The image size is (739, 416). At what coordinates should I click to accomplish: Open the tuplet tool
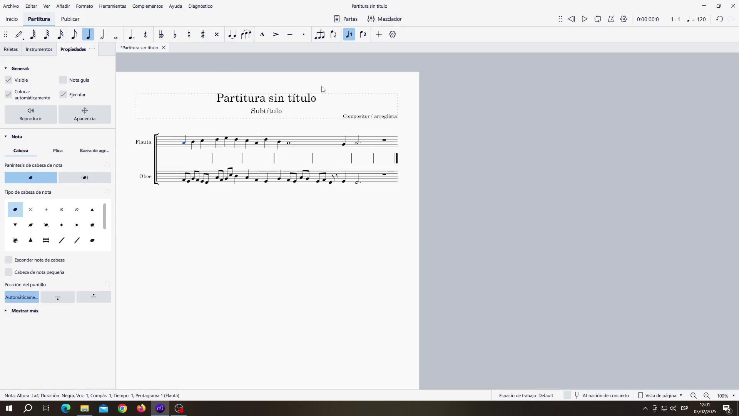point(319,35)
